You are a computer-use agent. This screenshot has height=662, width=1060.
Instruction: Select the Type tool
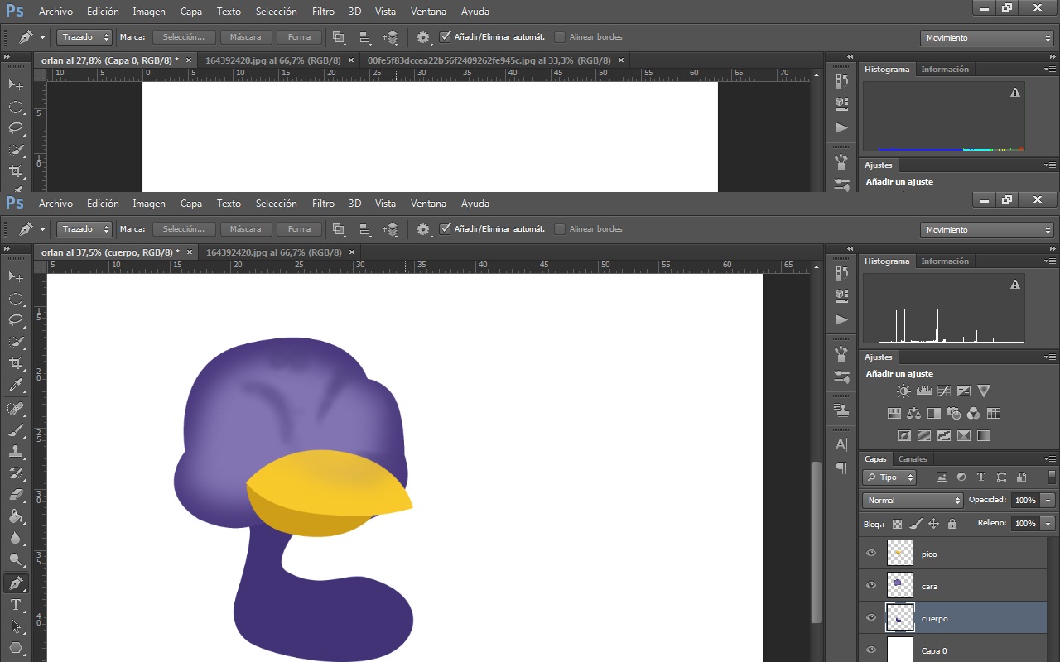click(15, 605)
